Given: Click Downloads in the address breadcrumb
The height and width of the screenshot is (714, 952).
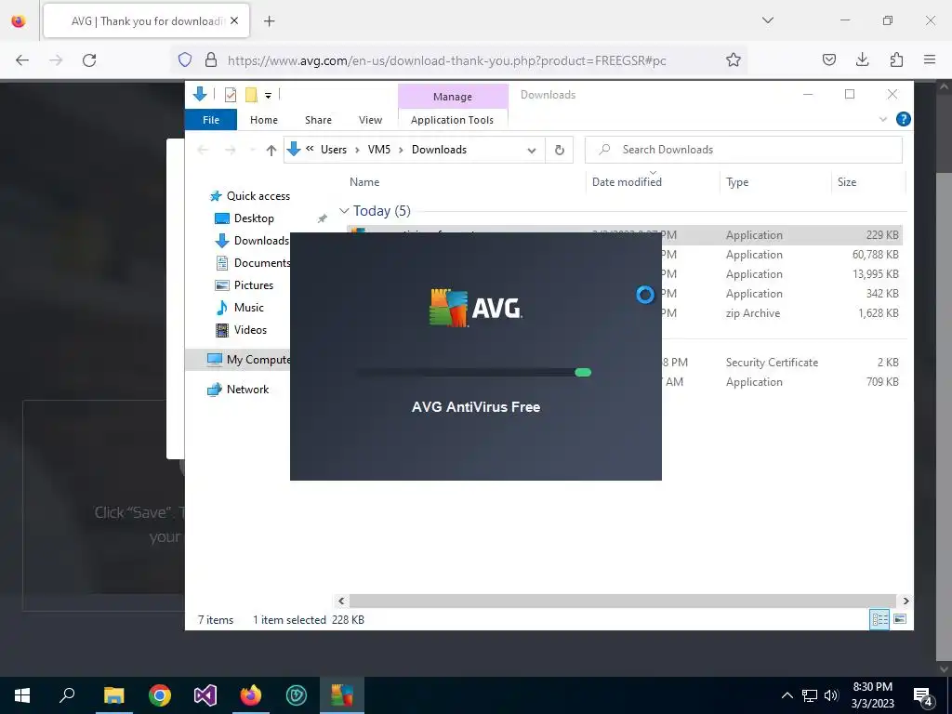Looking at the screenshot, I should point(439,150).
